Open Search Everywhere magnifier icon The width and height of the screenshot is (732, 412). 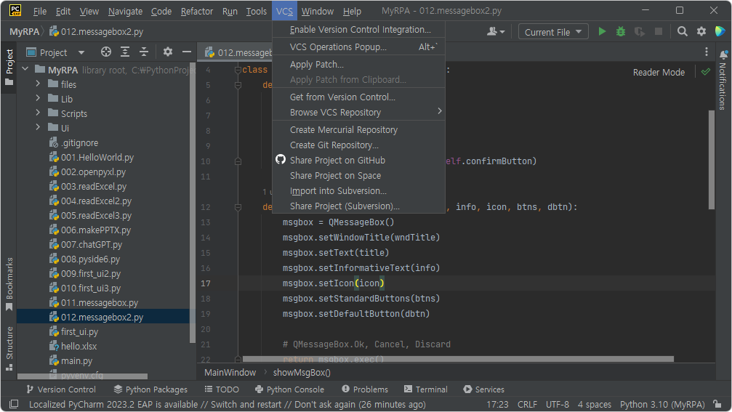(682, 32)
